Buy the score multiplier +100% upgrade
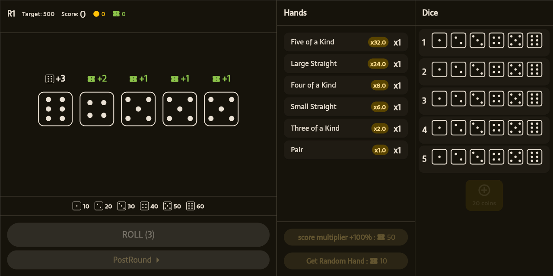The height and width of the screenshot is (276, 553). 346,237
